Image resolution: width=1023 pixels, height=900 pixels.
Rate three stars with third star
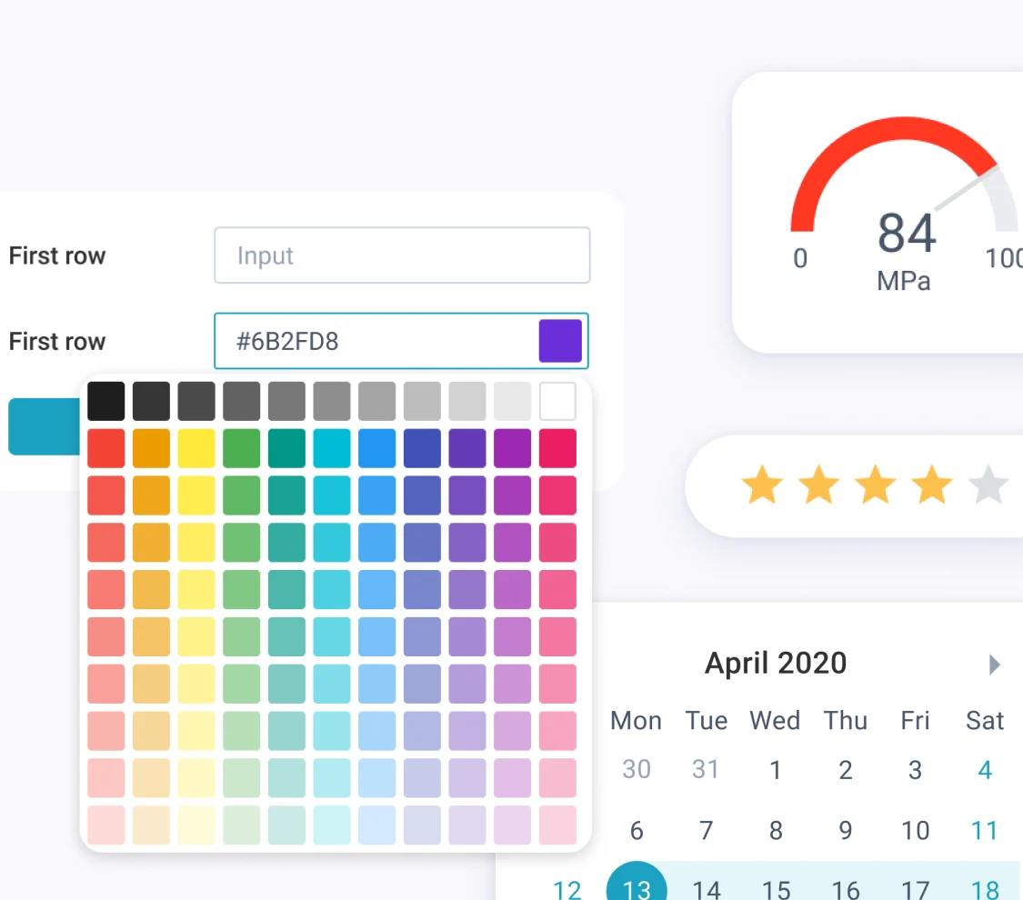[x=876, y=485]
